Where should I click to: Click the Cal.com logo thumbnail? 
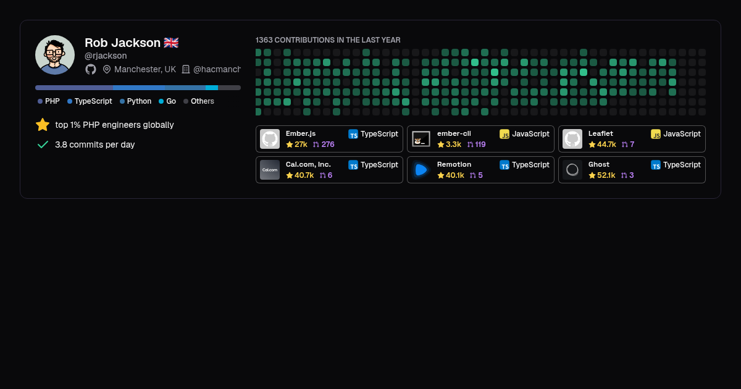270,170
